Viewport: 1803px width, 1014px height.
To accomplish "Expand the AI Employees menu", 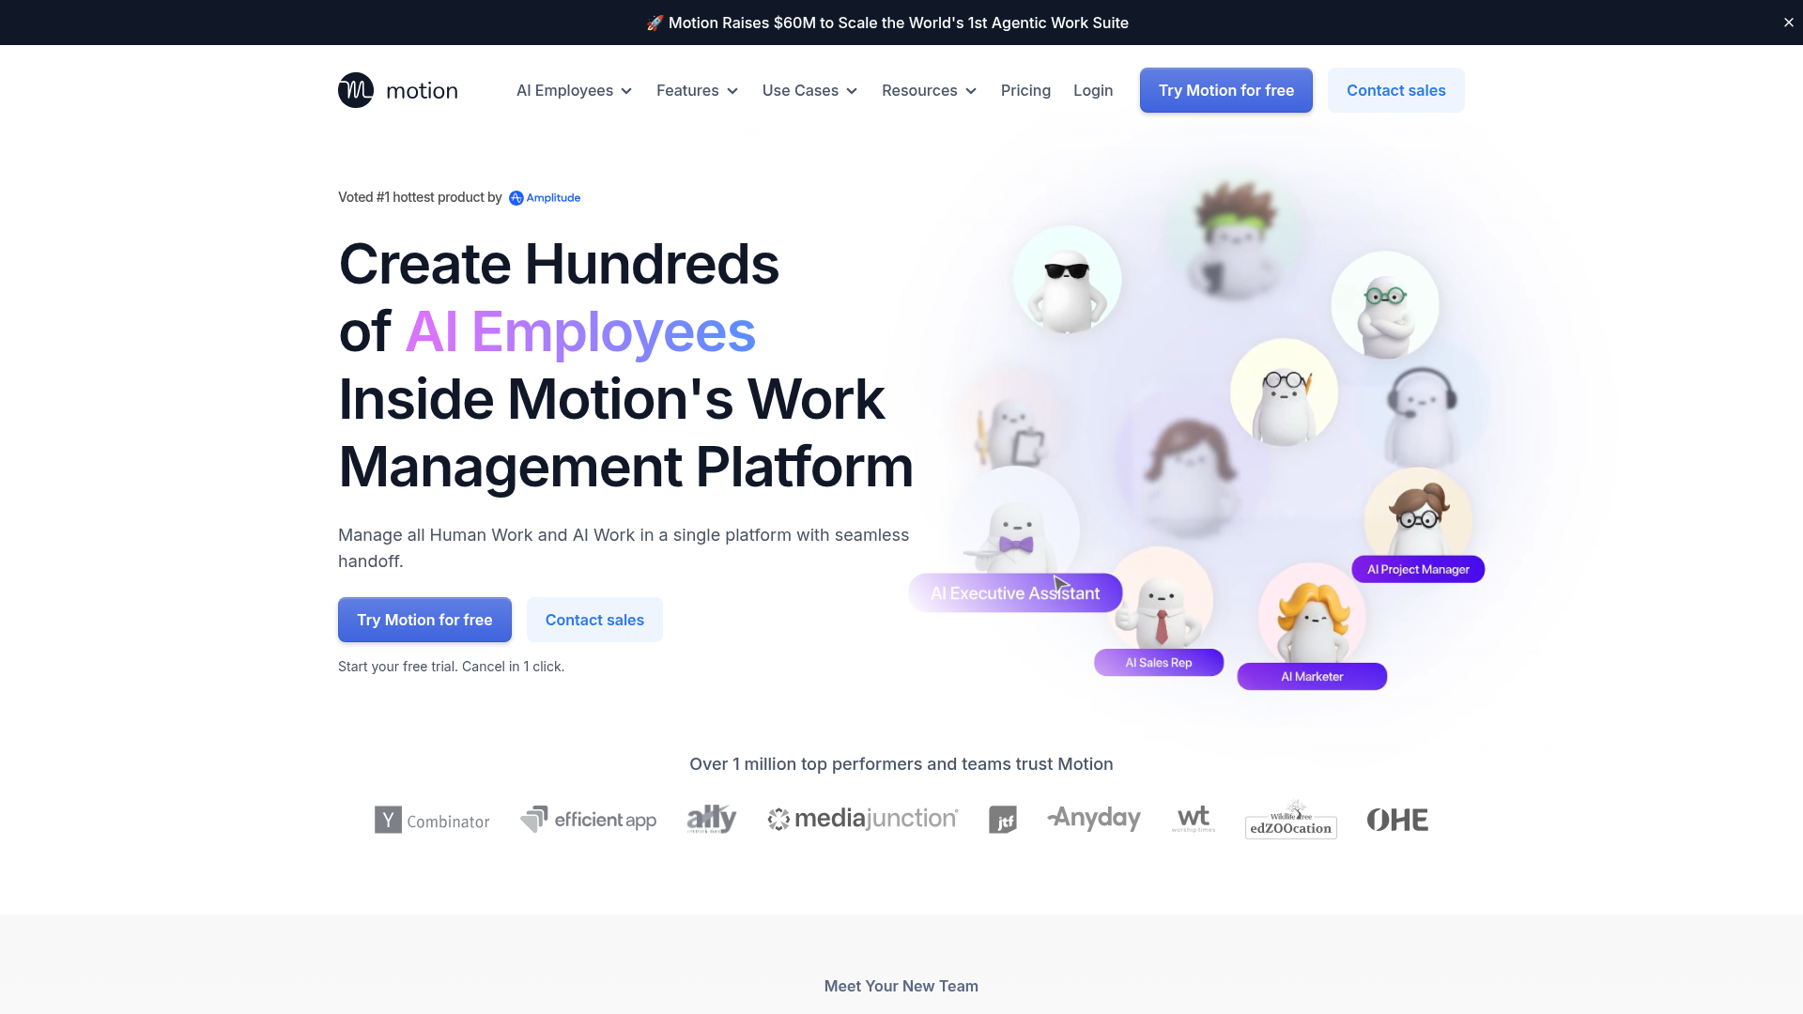I will pyautogui.click(x=574, y=90).
